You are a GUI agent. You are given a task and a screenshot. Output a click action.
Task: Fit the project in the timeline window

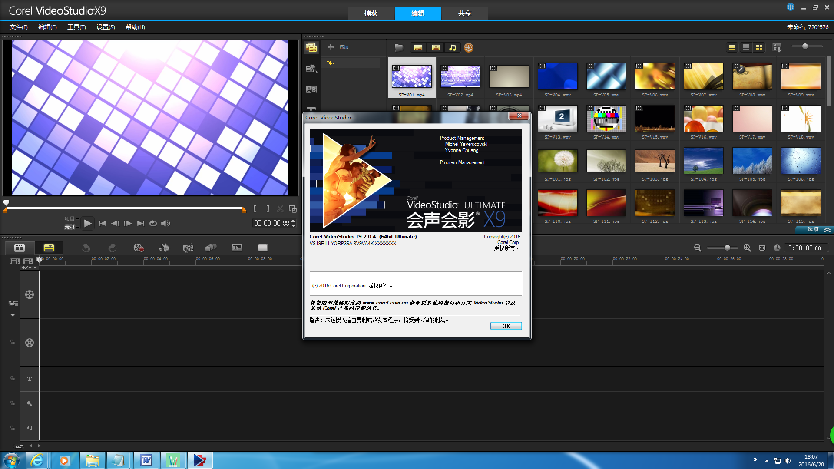[762, 248]
